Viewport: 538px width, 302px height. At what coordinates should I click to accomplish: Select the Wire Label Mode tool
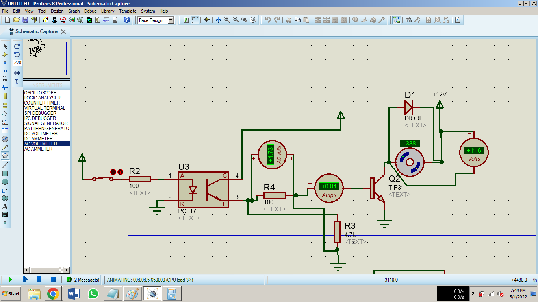click(5, 71)
